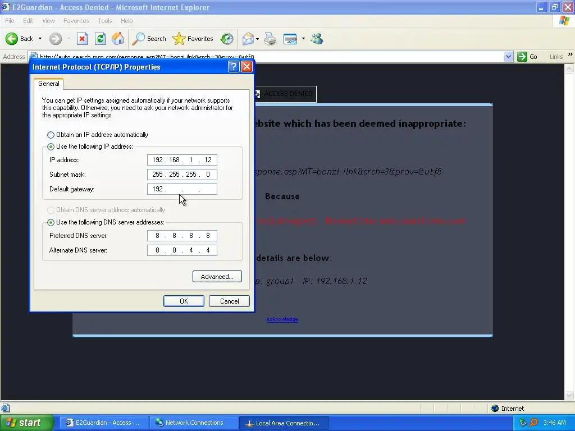Switch to Local Area Connection taskbar item
This screenshot has width=575, height=431.
284,423
